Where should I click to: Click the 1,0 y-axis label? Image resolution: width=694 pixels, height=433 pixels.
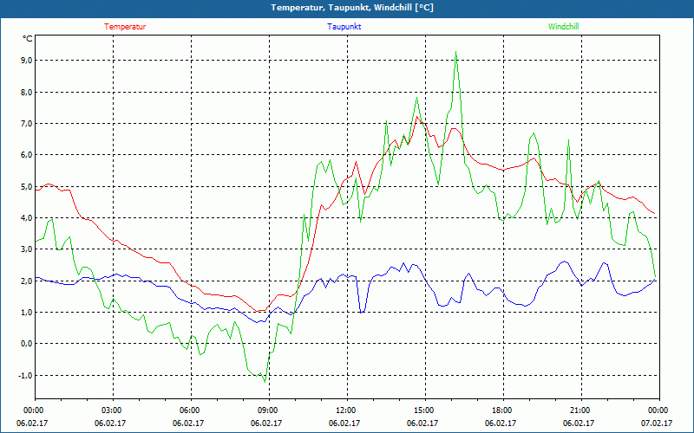(x=27, y=313)
